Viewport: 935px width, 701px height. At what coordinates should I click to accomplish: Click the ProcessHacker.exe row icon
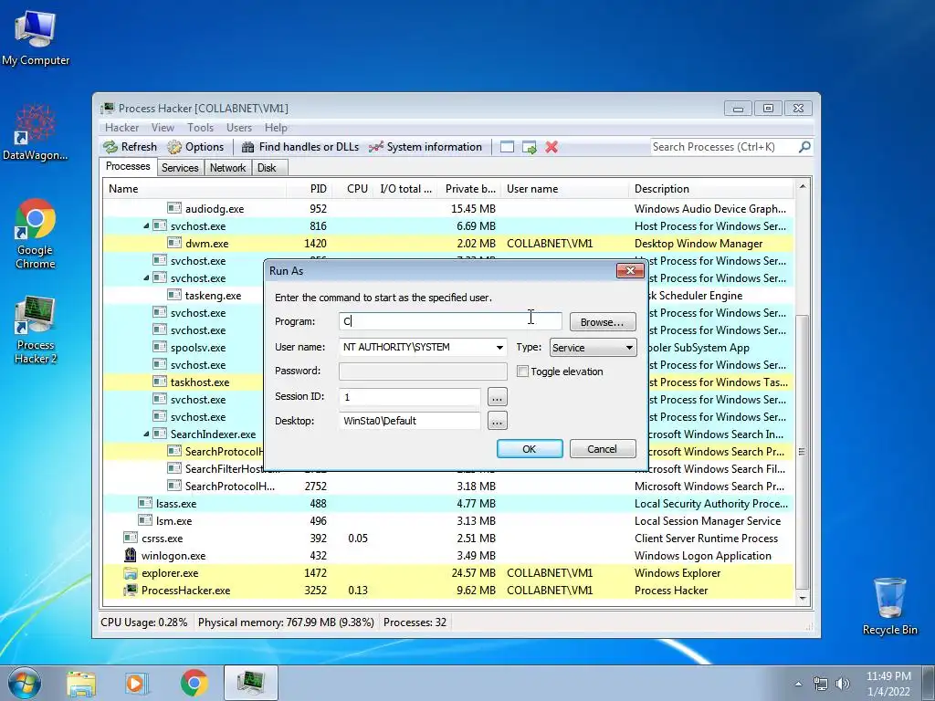[130, 591]
